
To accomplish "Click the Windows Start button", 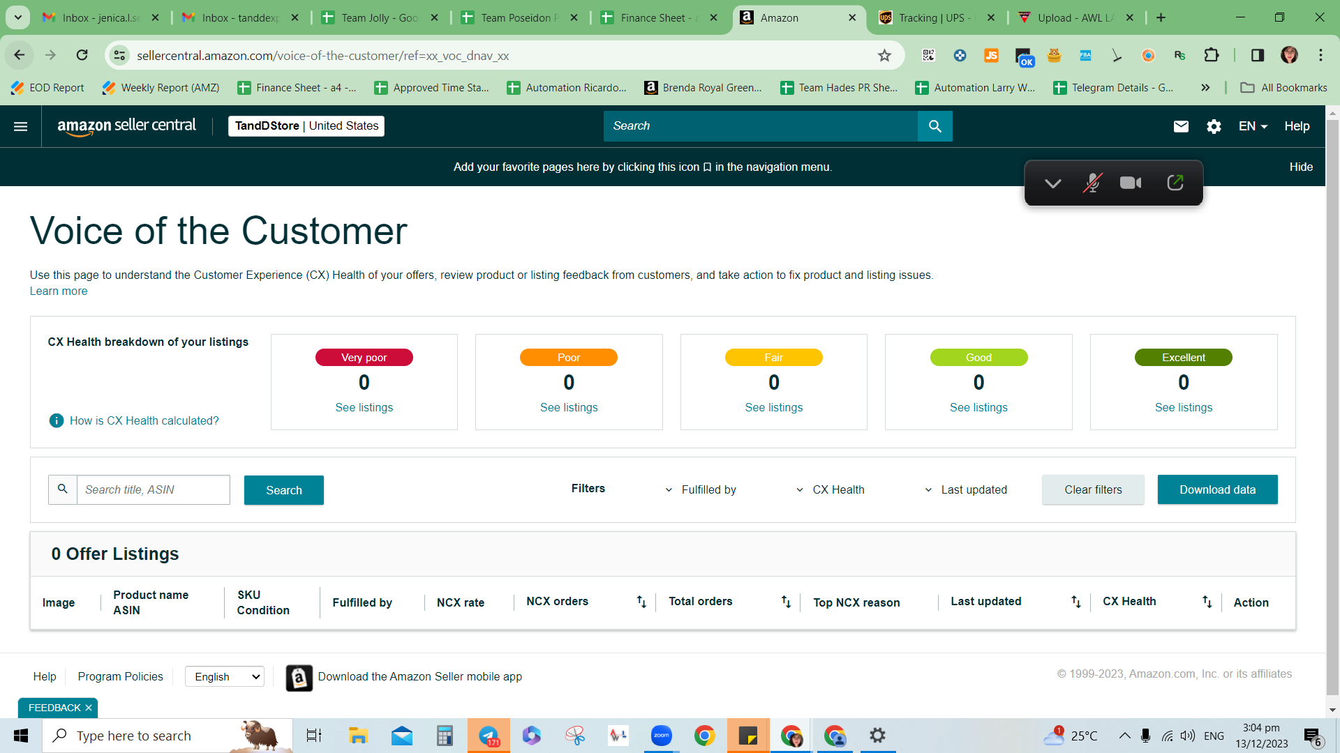I will coord(21,736).
